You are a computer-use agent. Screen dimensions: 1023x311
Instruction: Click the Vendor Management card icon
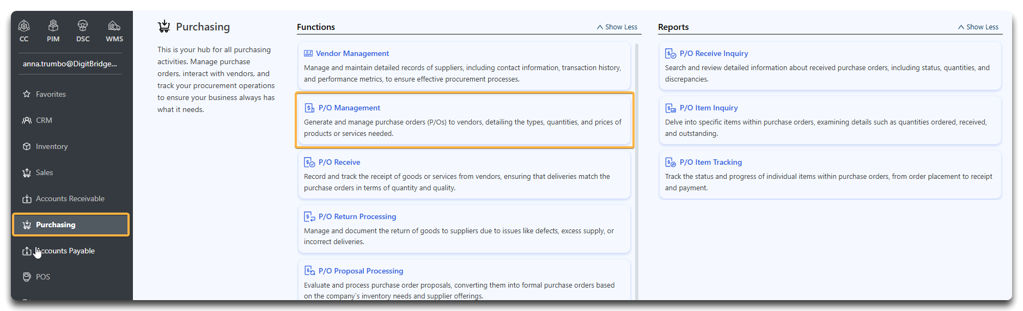tap(308, 53)
